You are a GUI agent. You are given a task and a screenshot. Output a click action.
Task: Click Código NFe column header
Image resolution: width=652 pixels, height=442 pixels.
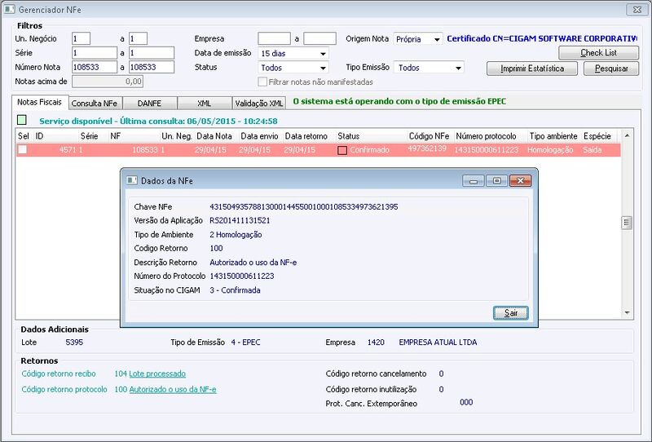click(x=430, y=136)
